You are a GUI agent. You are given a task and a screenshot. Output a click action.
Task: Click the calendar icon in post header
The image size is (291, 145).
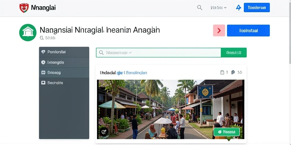coord(222,72)
